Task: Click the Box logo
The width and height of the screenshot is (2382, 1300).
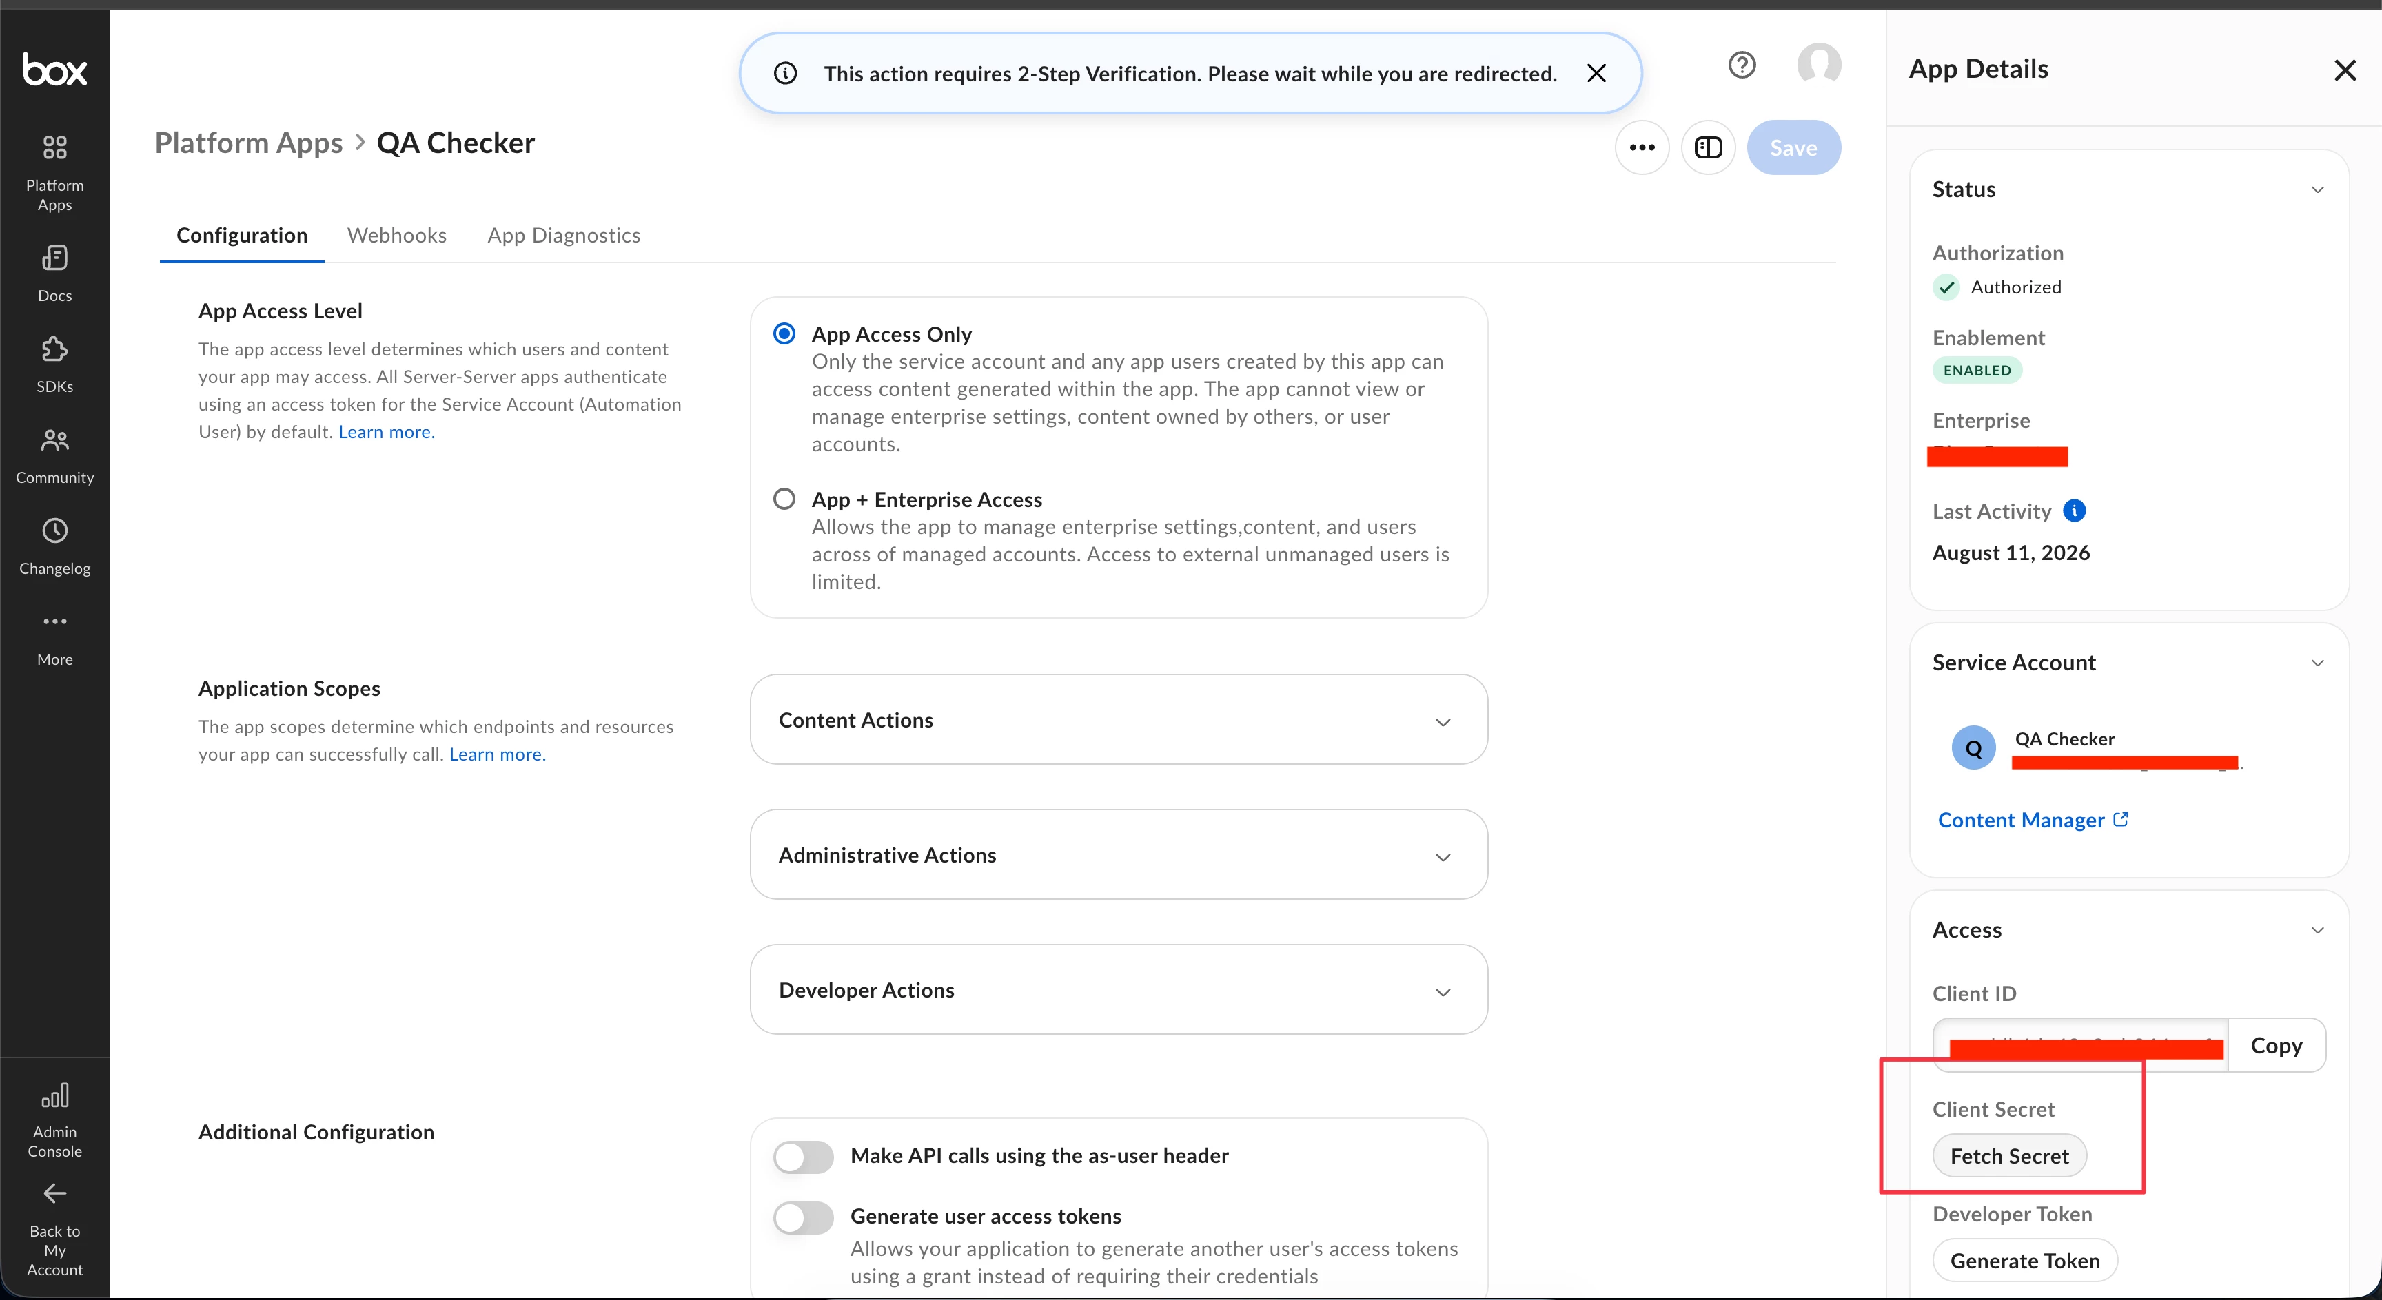Action: [54, 70]
